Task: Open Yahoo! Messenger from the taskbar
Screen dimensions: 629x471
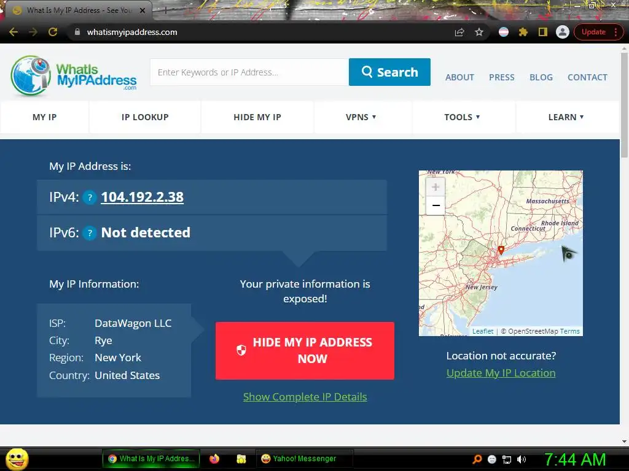Action: [304, 459]
